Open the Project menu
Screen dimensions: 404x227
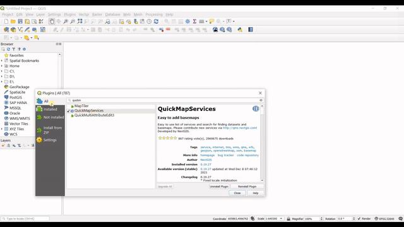(8, 15)
